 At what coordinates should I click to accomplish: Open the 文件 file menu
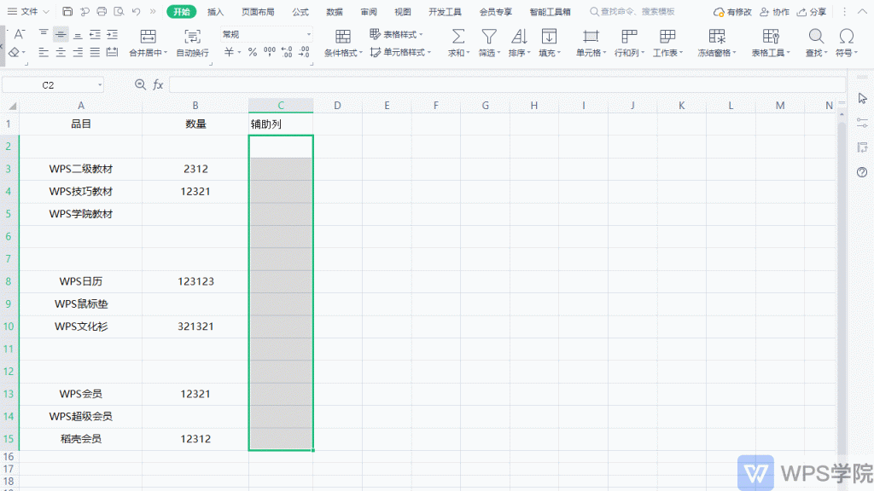[28, 12]
